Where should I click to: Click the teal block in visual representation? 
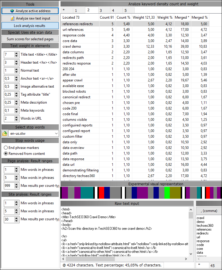[x=87, y=193]
